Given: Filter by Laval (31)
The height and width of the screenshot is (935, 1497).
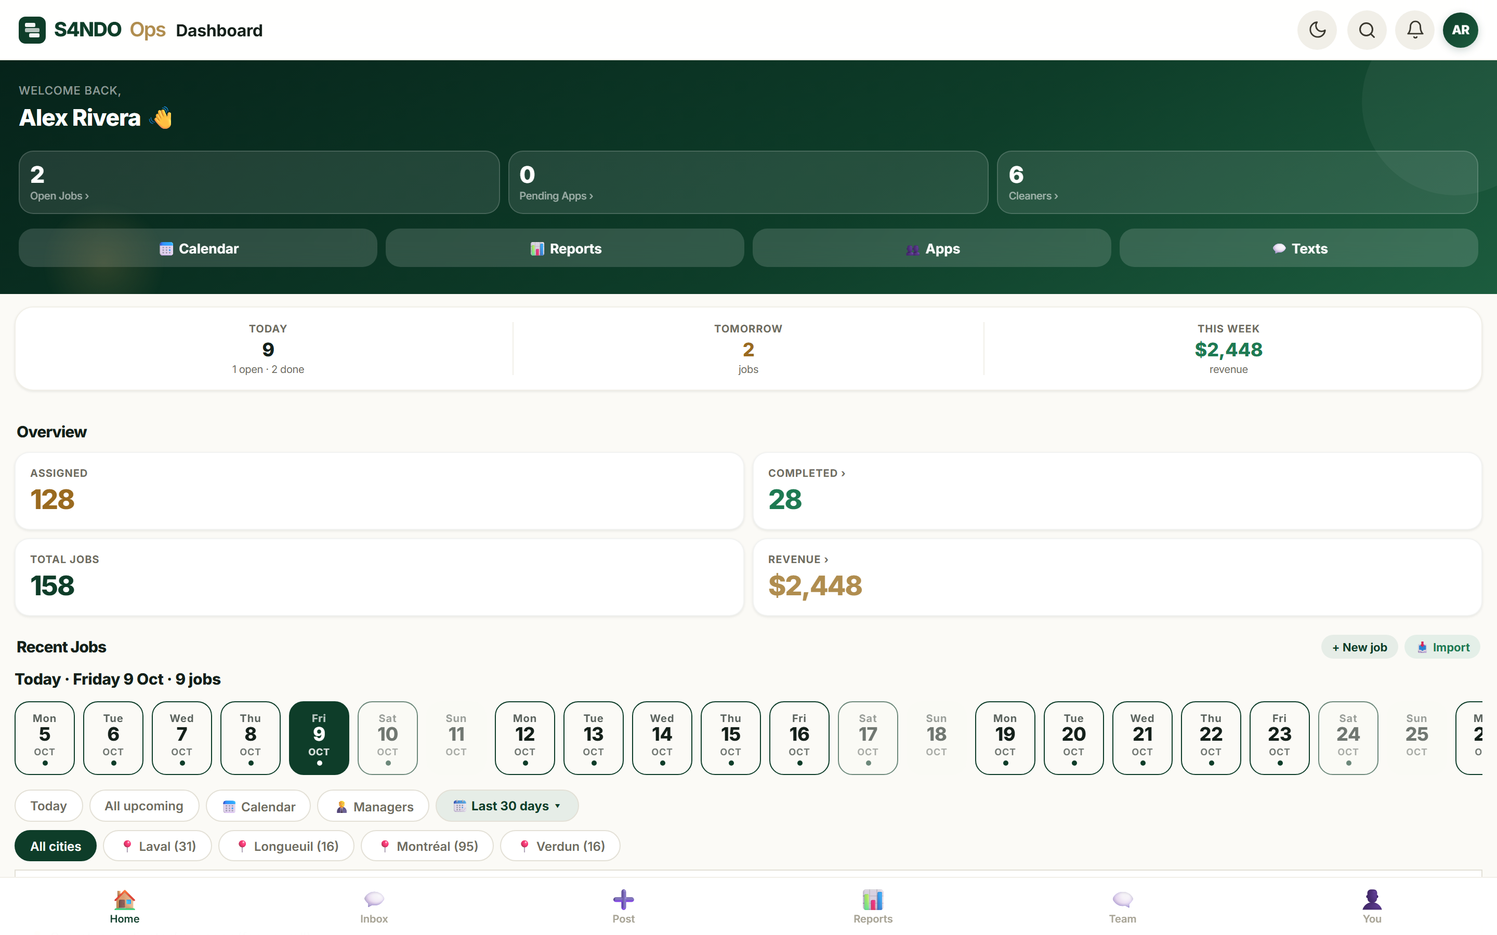Looking at the screenshot, I should pyautogui.click(x=157, y=846).
